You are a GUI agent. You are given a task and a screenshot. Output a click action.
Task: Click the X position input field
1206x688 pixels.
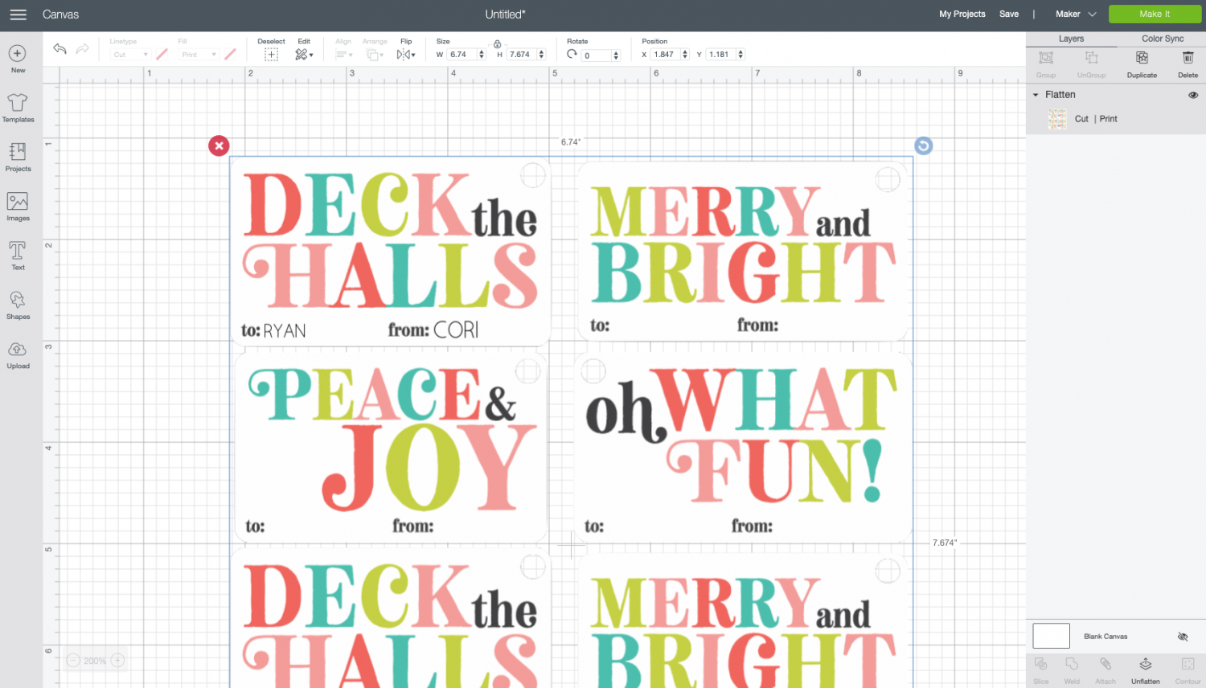pos(666,55)
